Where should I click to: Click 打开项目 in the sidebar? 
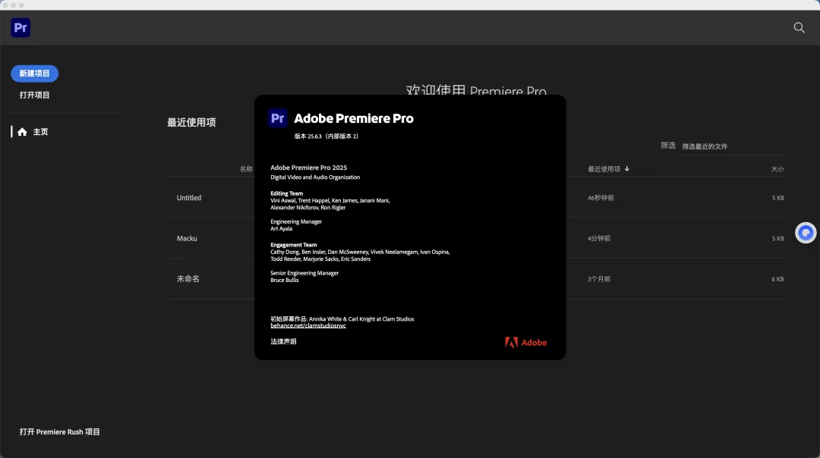point(35,95)
